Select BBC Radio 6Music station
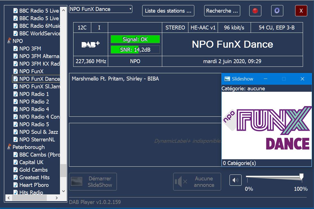The height and width of the screenshot is (209, 314). pyautogui.click(x=40, y=26)
